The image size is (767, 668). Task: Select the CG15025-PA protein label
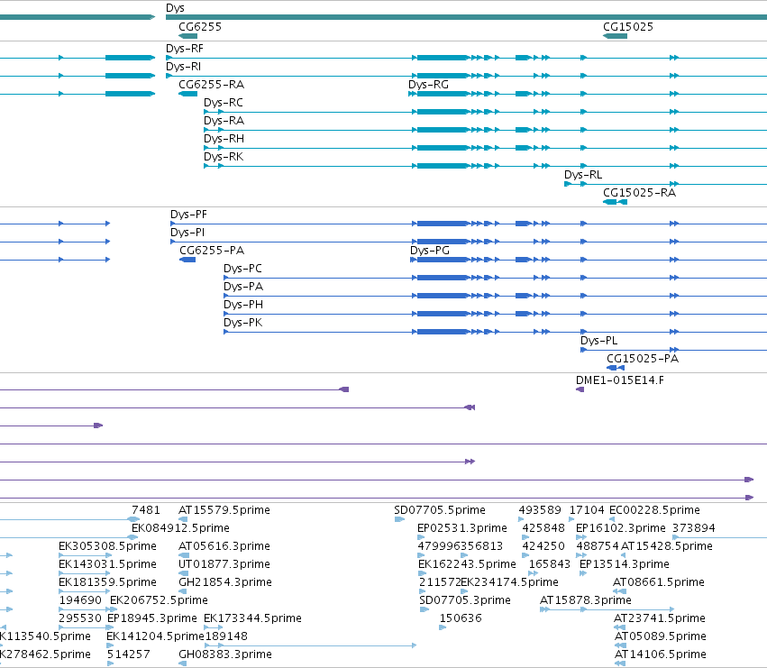643,359
